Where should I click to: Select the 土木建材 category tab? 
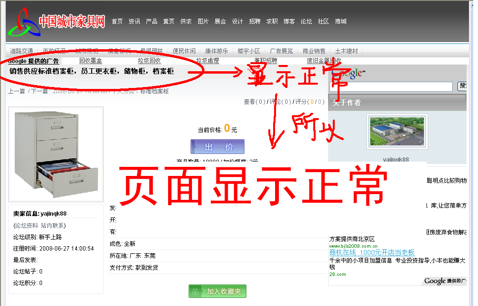pos(346,51)
